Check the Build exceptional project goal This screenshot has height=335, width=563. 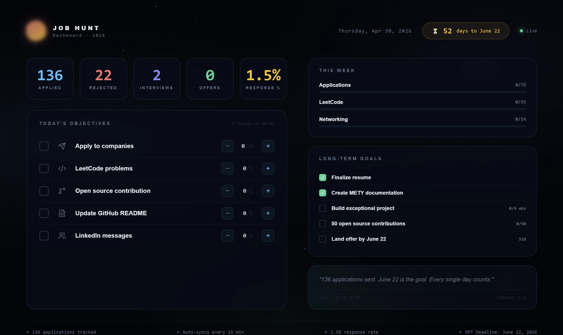323,208
